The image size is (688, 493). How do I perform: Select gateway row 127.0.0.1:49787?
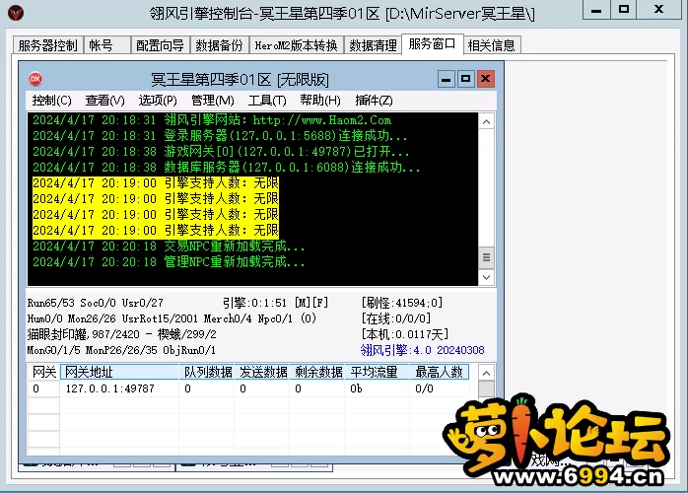(248, 388)
